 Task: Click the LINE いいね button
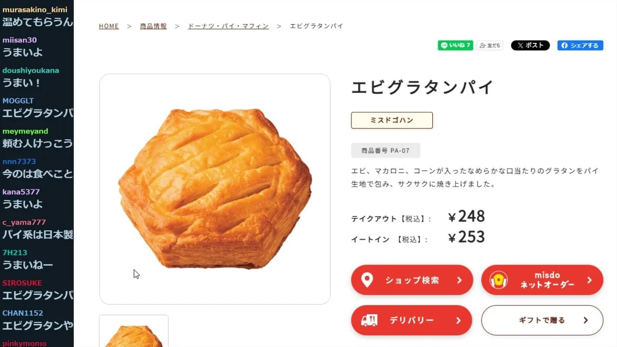pos(455,45)
